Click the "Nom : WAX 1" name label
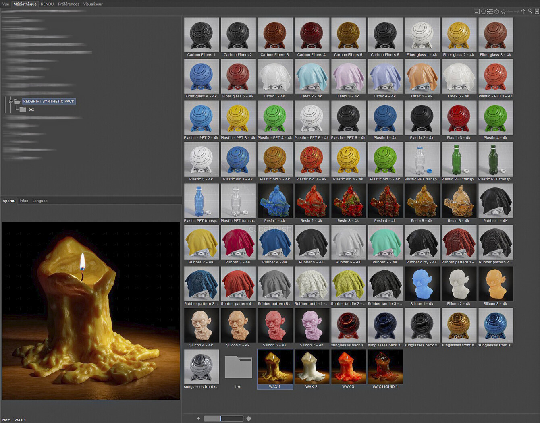Image resolution: width=540 pixels, height=423 pixels. pyautogui.click(x=14, y=420)
